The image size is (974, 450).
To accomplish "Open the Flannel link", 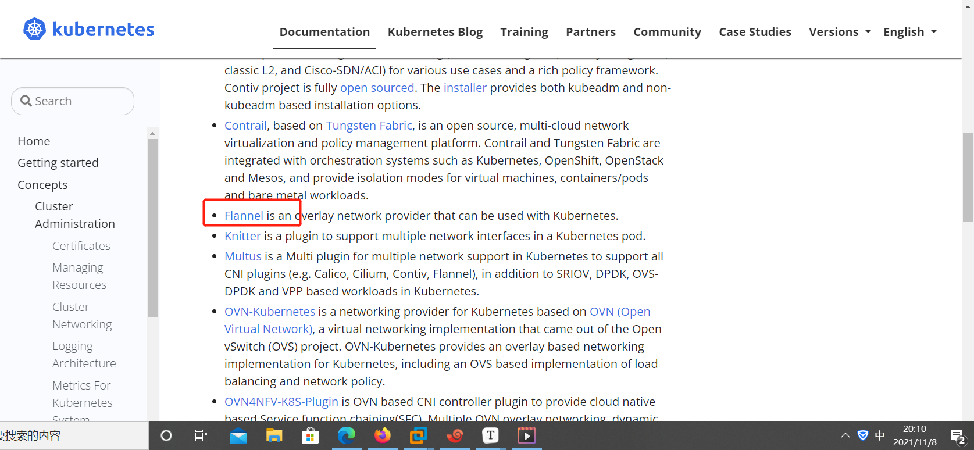I will coord(244,216).
